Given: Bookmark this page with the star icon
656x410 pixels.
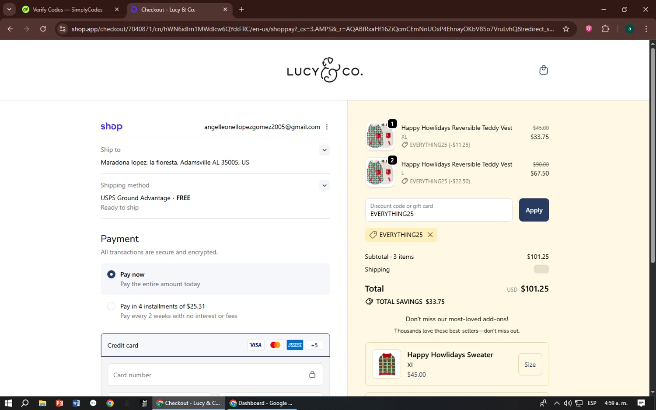Looking at the screenshot, I should click(x=566, y=29).
